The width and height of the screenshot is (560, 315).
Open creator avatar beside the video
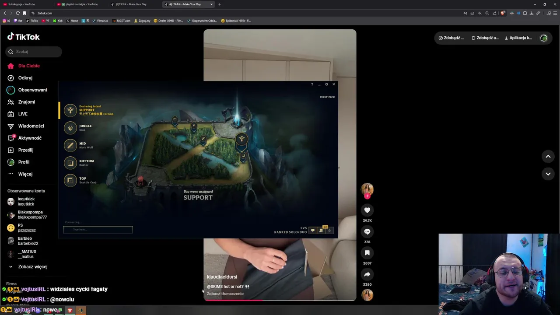(367, 189)
